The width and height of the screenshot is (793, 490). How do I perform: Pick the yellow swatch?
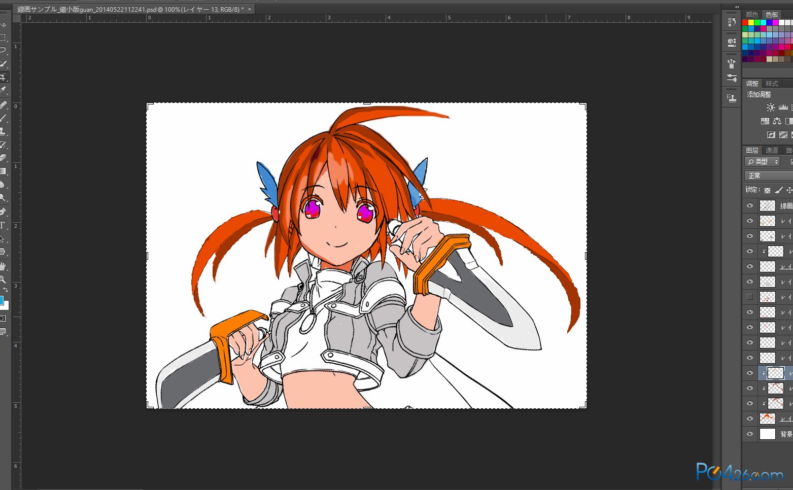(751, 22)
